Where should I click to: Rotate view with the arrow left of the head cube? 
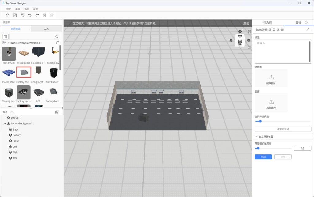(x=231, y=40)
